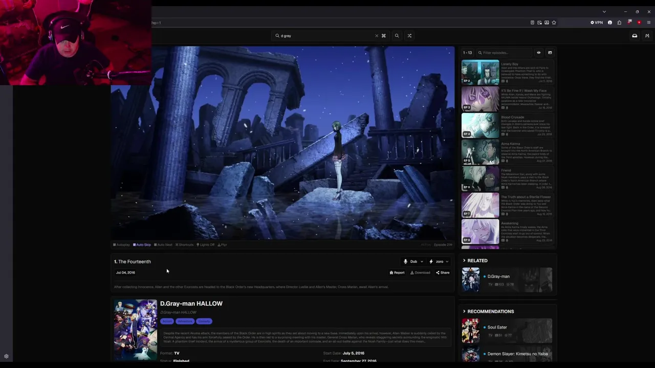Click the Share button
This screenshot has width=655, height=368.
[x=443, y=272]
